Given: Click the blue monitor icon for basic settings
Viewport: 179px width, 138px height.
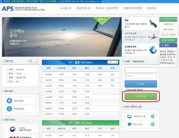Looking at the screenshot, I should click(x=9, y=109).
